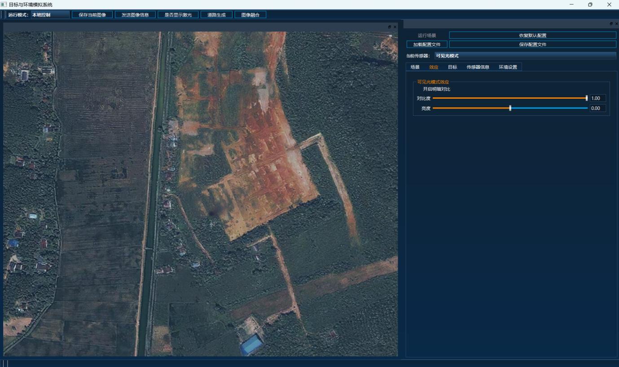Image resolution: width=619 pixels, height=367 pixels.
Task: Click the 亮度 brightness slider handle
Action: coord(510,108)
